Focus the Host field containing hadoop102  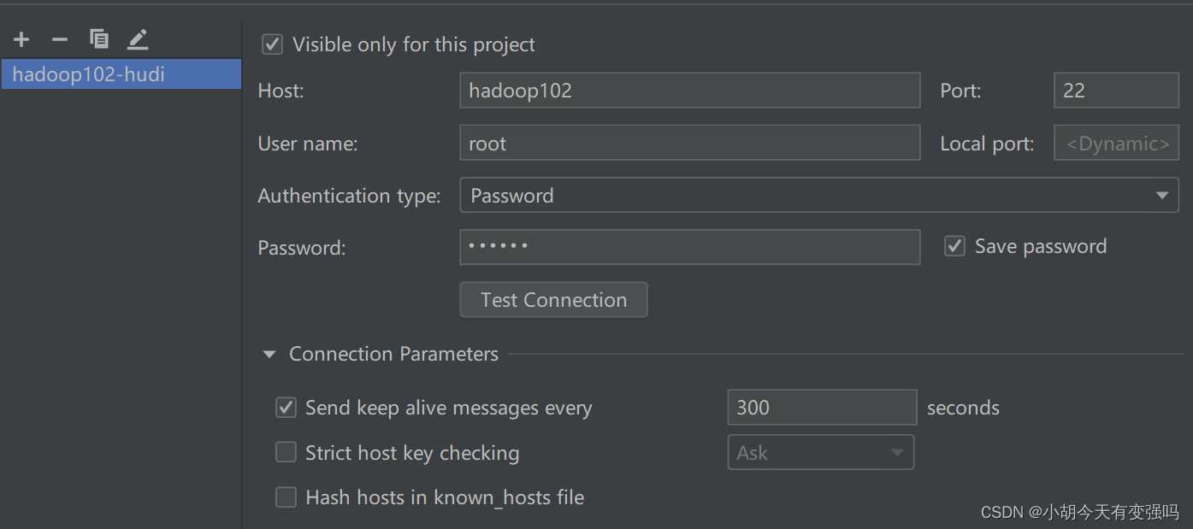(x=689, y=91)
